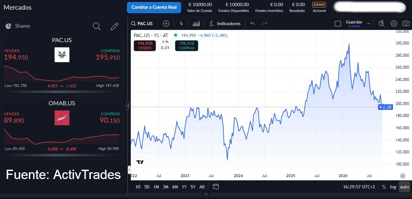Select the 1M time range
412x199 pixels.
(156, 187)
